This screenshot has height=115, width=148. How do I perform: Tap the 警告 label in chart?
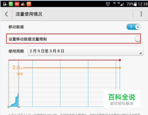click(x=20, y=74)
